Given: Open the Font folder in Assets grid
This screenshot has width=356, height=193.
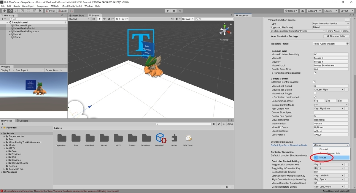Looking at the screenshot, I should click(x=76, y=140).
